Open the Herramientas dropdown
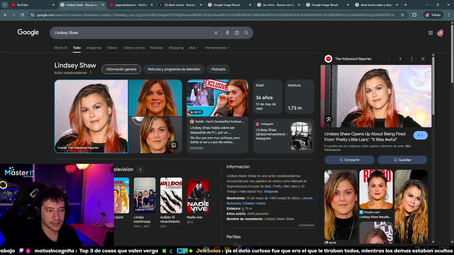Screen dimensions: 454x255 217,48
